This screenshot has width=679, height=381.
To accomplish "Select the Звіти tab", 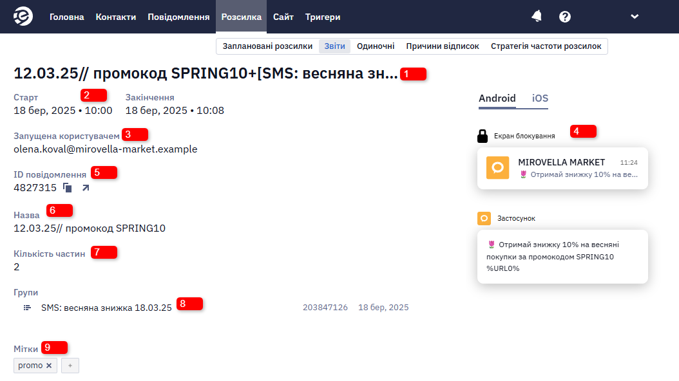I will click(335, 46).
